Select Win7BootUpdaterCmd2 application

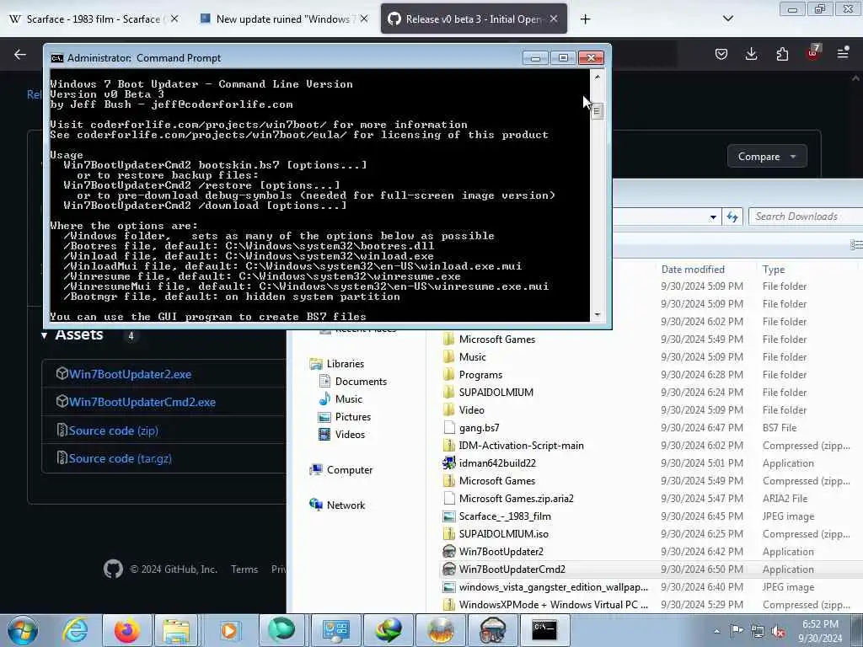pyautogui.click(x=512, y=569)
